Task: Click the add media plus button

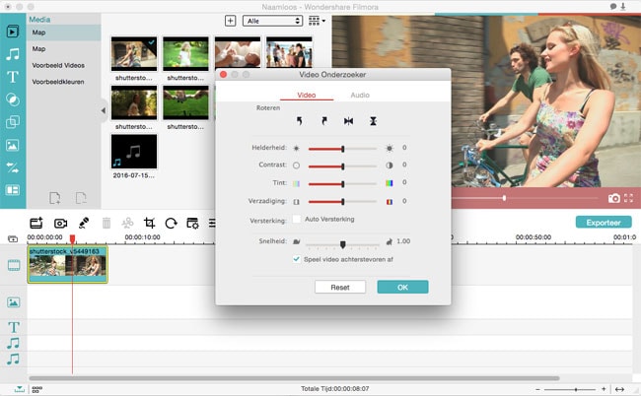Action: [x=230, y=21]
